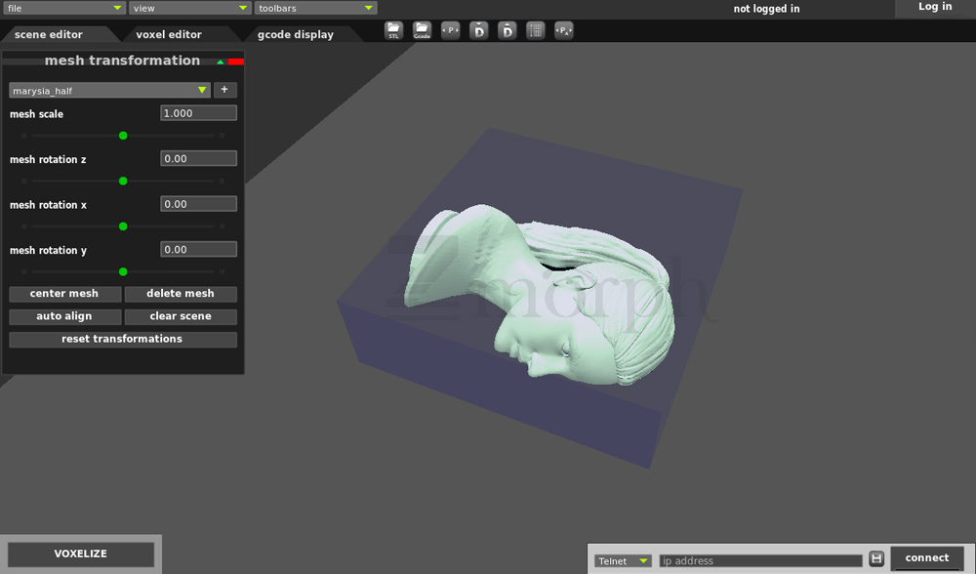This screenshot has height=574, width=976.
Task: Save the IP address with floppy icon
Action: 876,559
